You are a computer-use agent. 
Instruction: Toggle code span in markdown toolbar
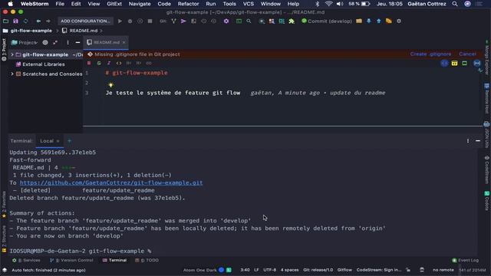[119, 63]
